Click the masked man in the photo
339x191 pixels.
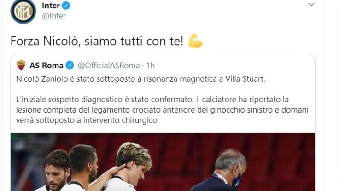click(222, 170)
